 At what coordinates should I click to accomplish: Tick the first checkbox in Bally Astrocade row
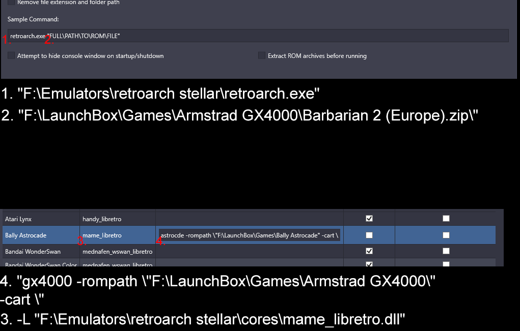pos(369,235)
